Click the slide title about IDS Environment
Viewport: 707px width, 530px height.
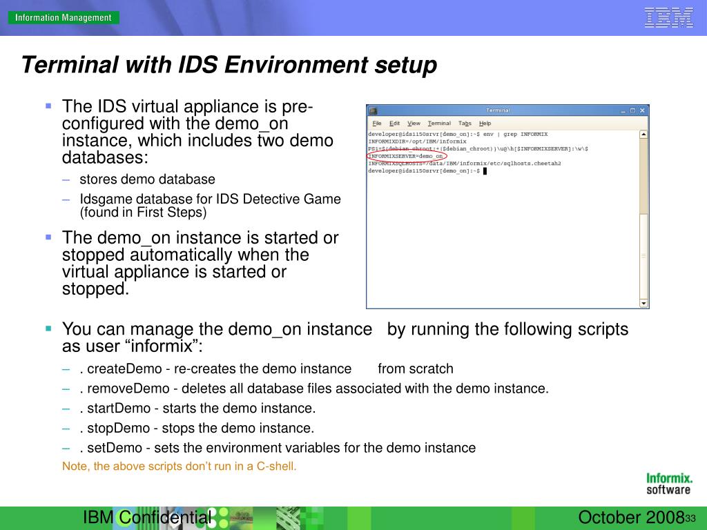click(229, 65)
